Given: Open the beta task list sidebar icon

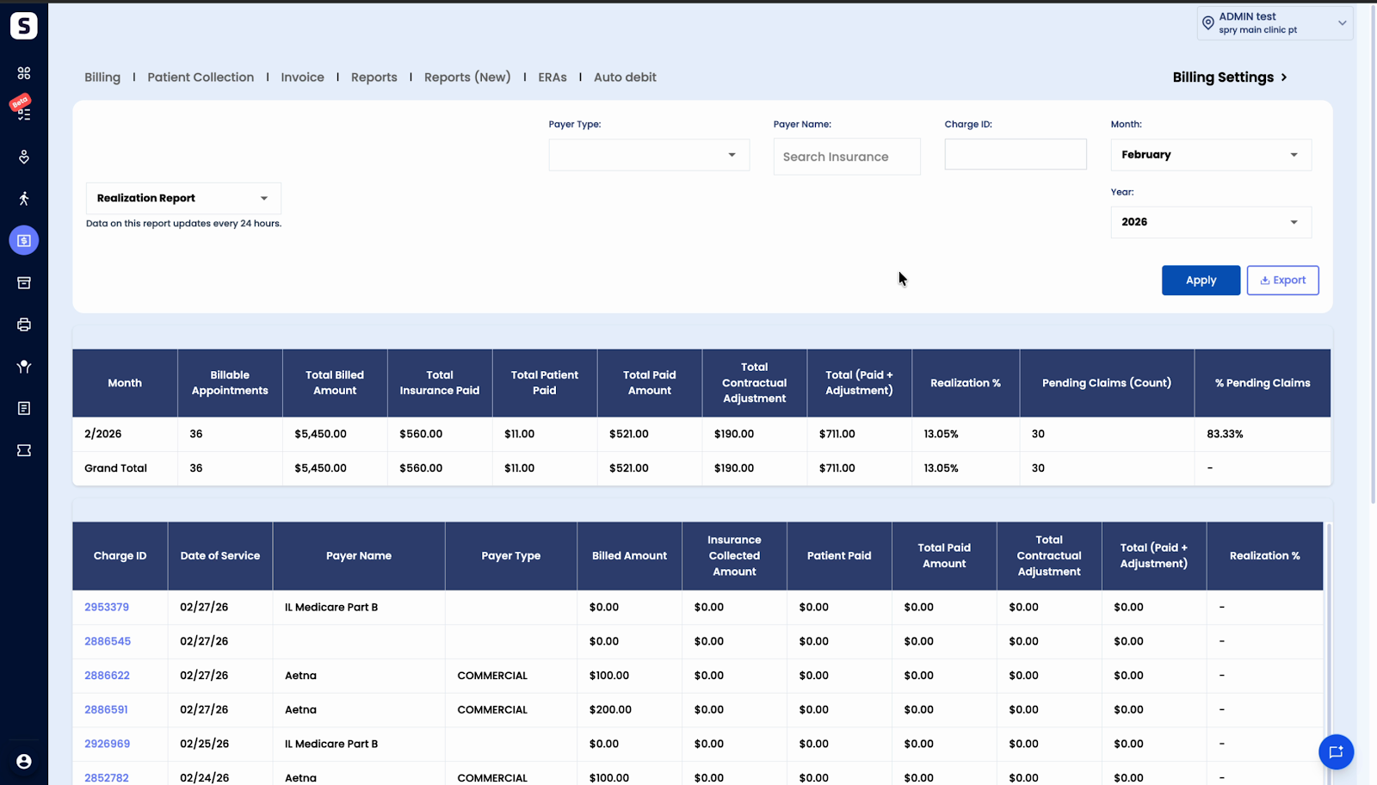Looking at the screenshot, I should (23, 110).
